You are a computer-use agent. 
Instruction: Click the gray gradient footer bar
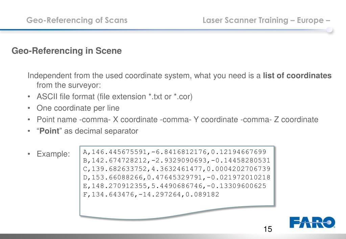pyautogui.click(x=173, y=236)
